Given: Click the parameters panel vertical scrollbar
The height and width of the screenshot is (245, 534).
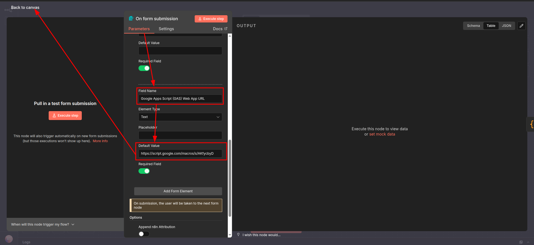Looking at the screenshot, I should pos(230,177).
